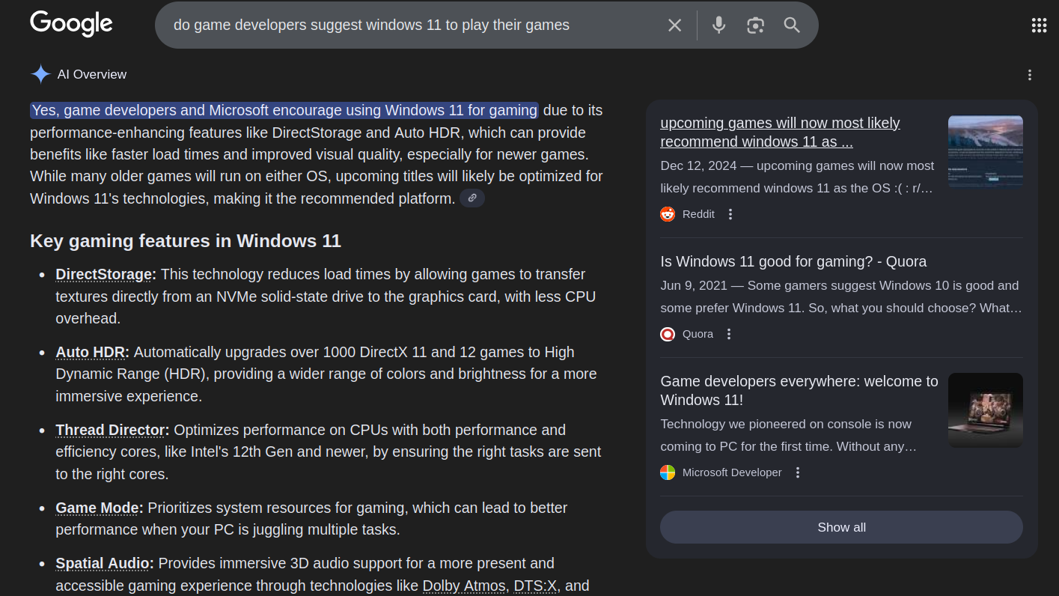Click the 'Dec 12, 2024' result snippet
Viewport: 1059px width, 596px height.
797,177
